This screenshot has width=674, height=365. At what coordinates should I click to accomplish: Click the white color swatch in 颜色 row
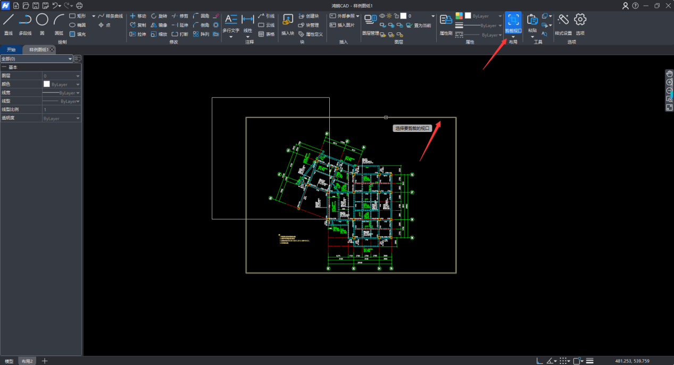[x=46, y=84]
